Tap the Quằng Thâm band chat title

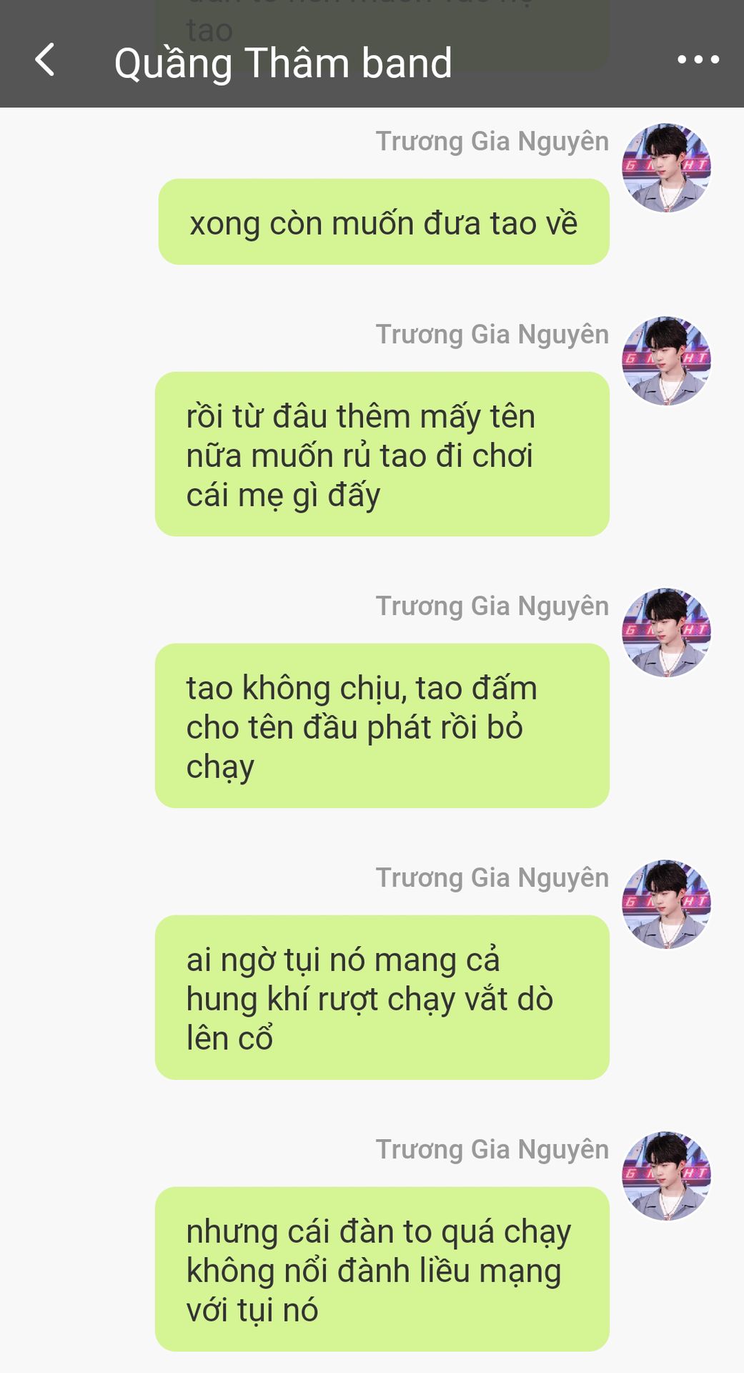point(283,63)
